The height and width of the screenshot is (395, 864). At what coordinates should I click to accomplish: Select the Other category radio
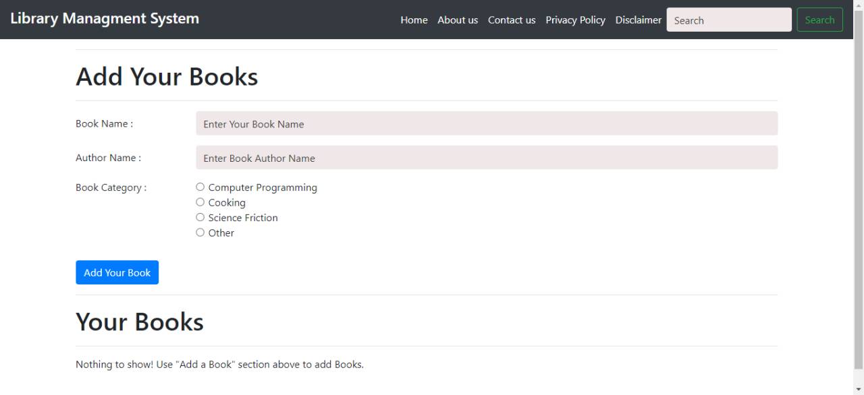click(x=200, y=233)
